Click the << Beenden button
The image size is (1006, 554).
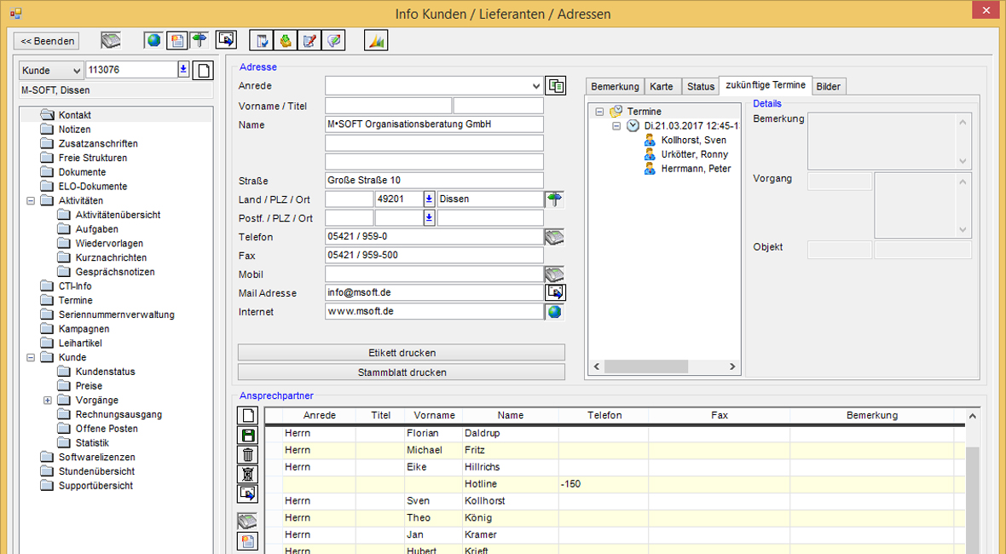pos(47,41)
